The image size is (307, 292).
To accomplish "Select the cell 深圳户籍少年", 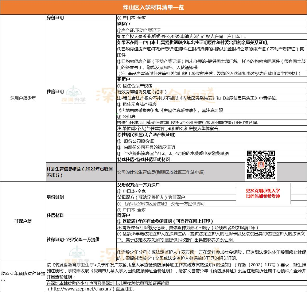I will 23,98.
